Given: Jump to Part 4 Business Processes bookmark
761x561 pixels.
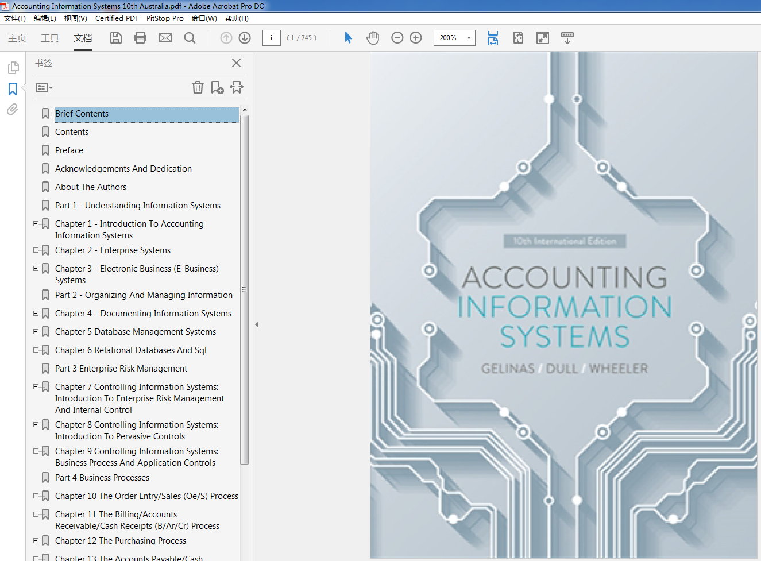Looking at the screenshot, I should click(x=102, y=478).
